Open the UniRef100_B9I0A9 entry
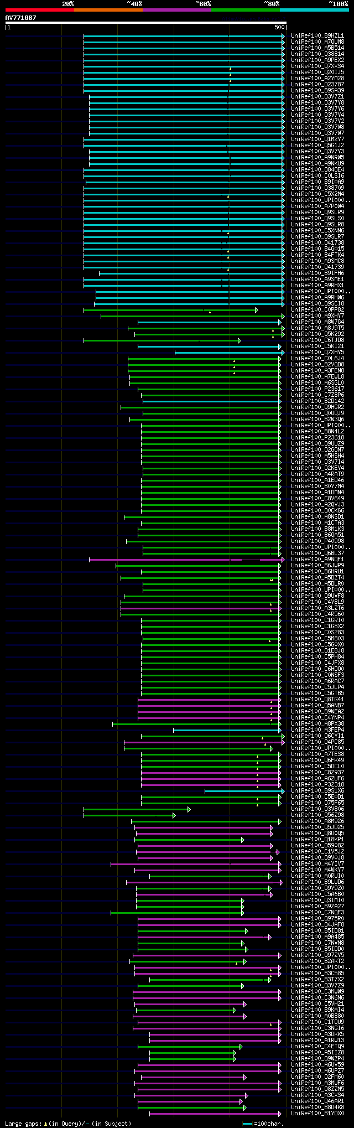The height and width of the screenshot is (1128, 354). pos(317,182)
